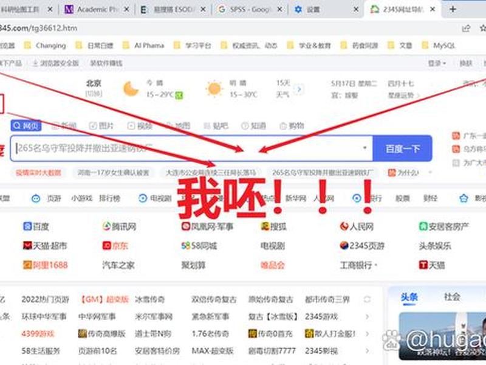Viewport: 486px width, 365px height.
Task: Close the SPSS - Google tab
Action: [x=279, y=10]
